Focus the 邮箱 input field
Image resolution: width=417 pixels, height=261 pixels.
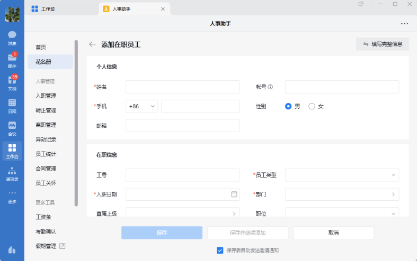(x=183, y=126)
